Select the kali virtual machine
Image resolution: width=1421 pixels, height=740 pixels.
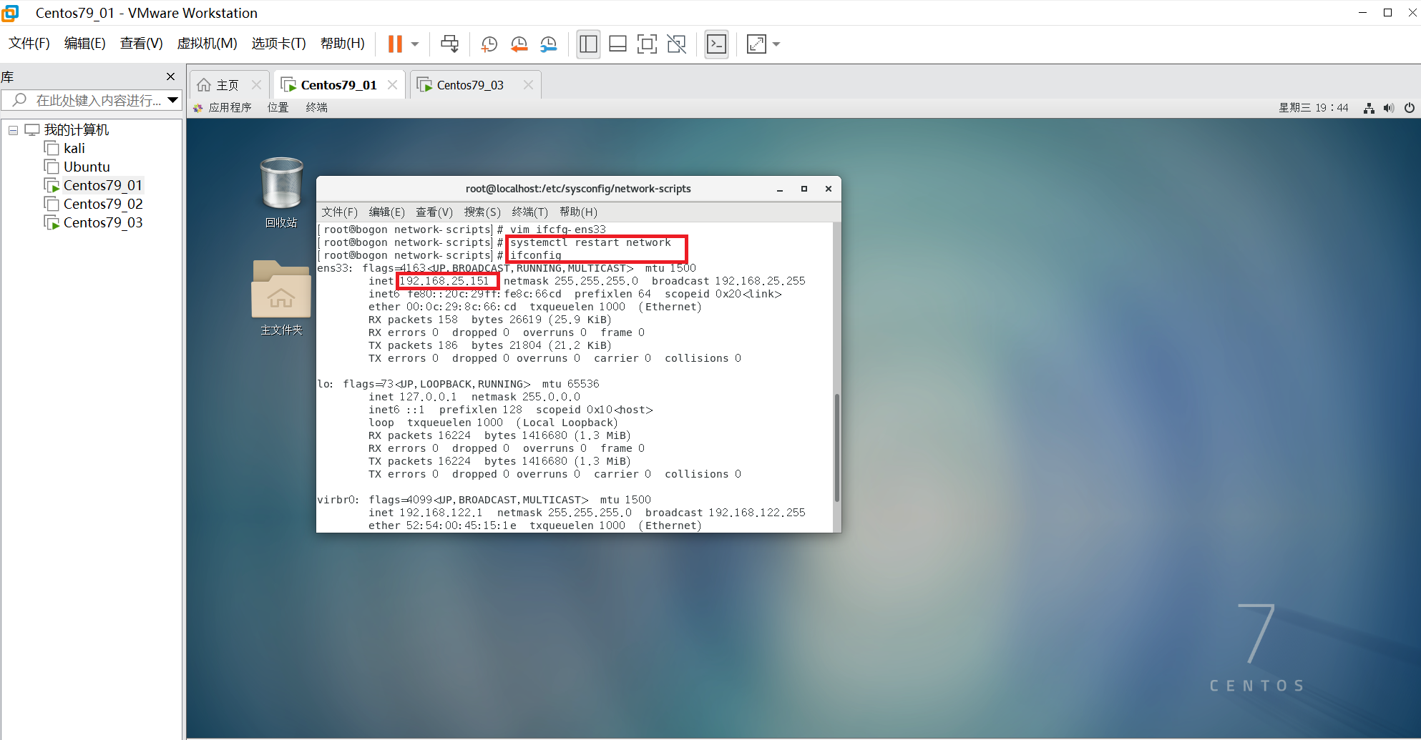(74, 149)
